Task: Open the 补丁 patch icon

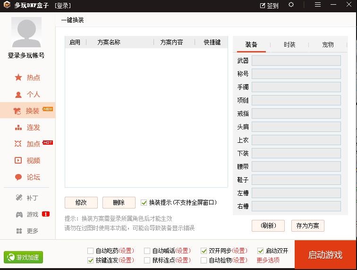Action: click(19, 198)
